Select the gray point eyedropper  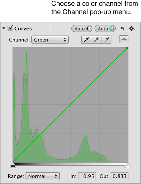[x=96, y=40]
